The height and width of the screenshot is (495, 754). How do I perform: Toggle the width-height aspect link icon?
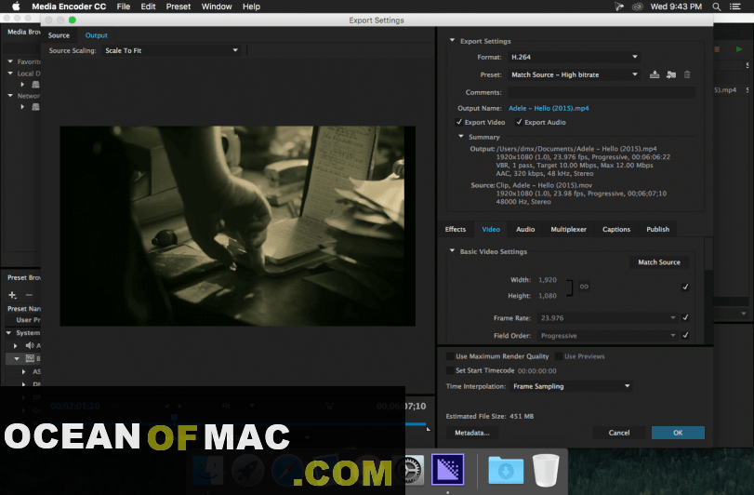584,287
